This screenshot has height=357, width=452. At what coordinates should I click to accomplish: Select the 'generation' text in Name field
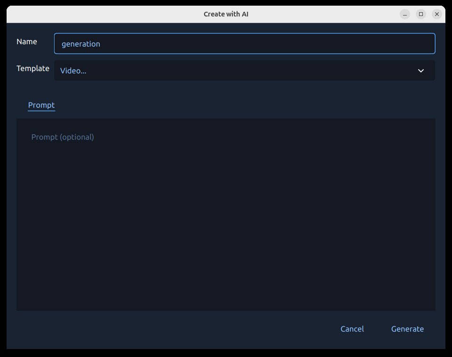81,44
